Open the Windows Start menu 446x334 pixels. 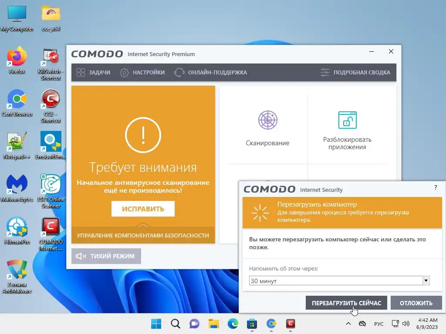pos(156,324)
